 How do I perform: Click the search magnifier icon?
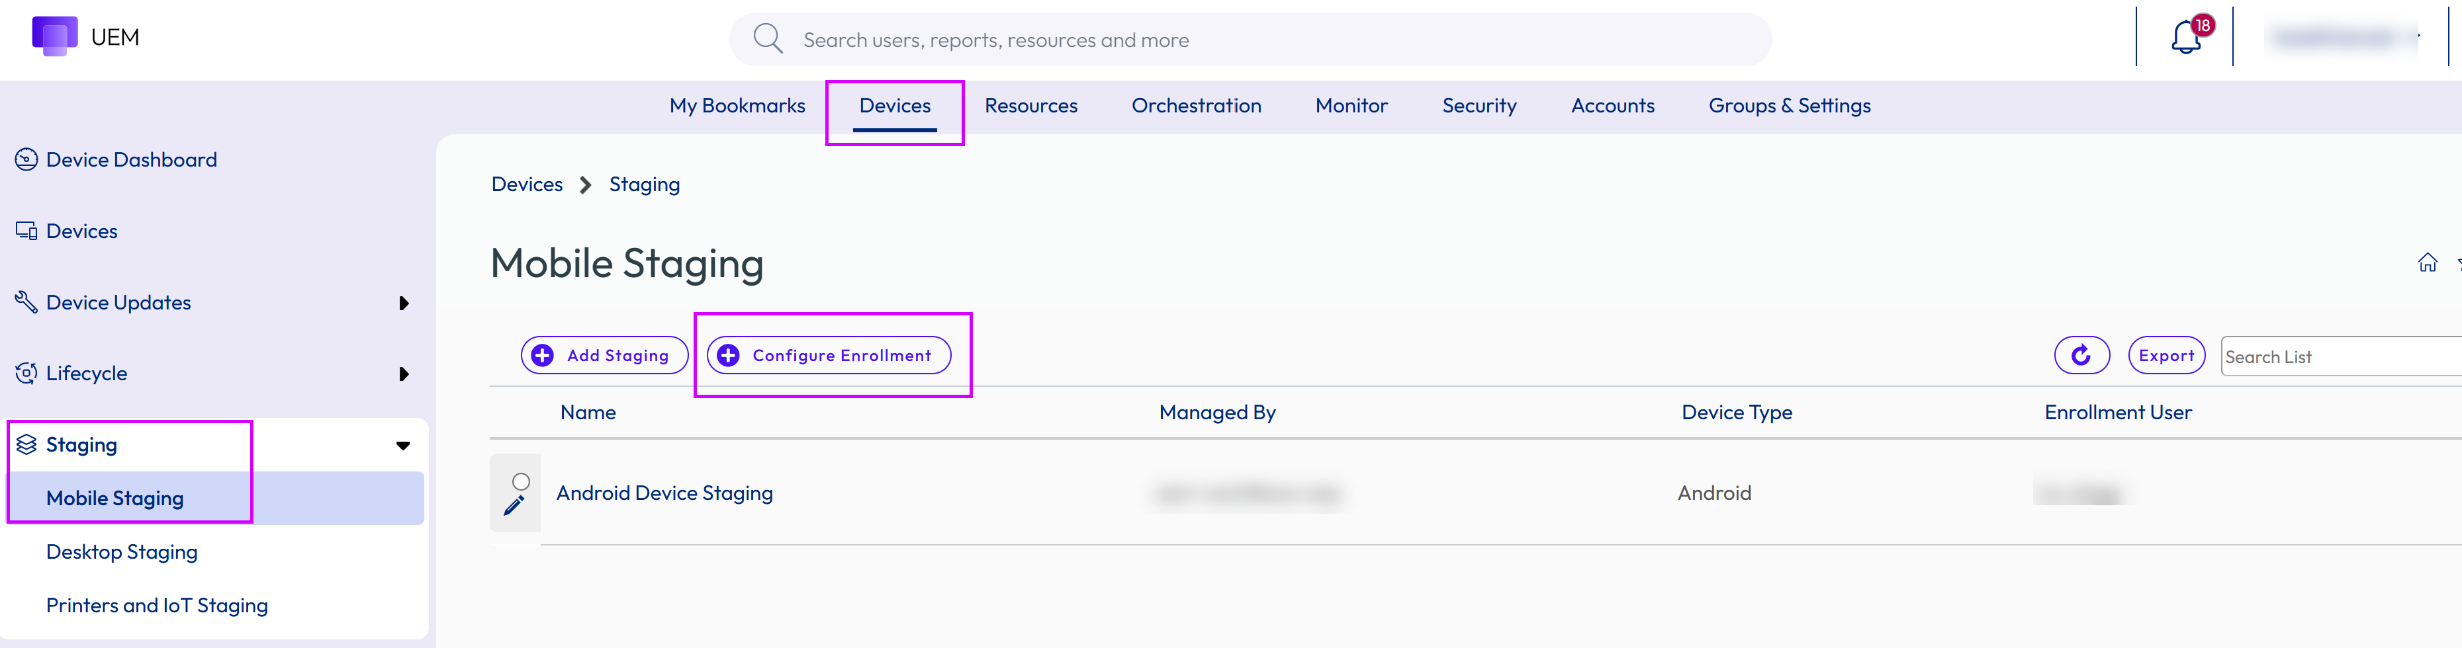tap(768, 39)
